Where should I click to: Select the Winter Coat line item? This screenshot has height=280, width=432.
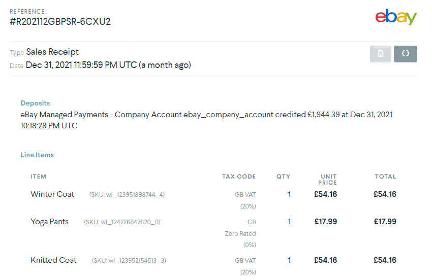pos(52,194)
